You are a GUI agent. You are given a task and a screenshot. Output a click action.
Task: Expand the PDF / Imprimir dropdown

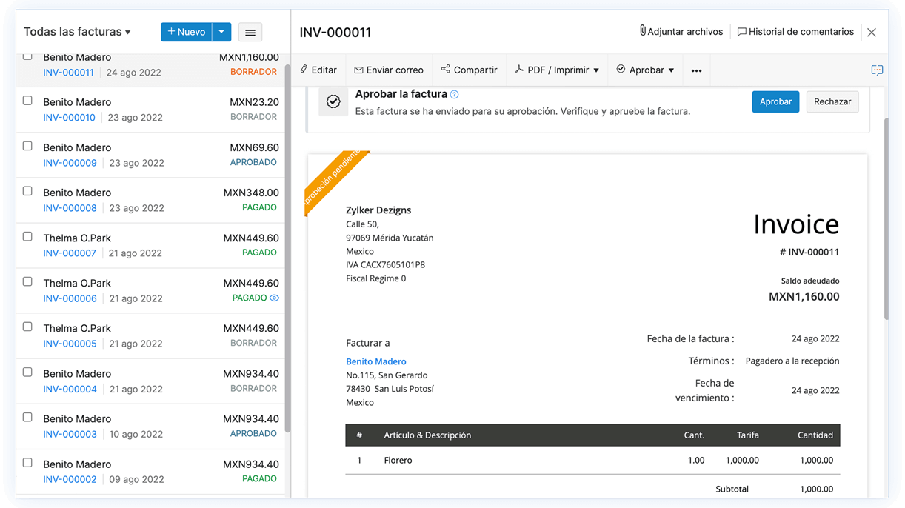click(558, 70)
